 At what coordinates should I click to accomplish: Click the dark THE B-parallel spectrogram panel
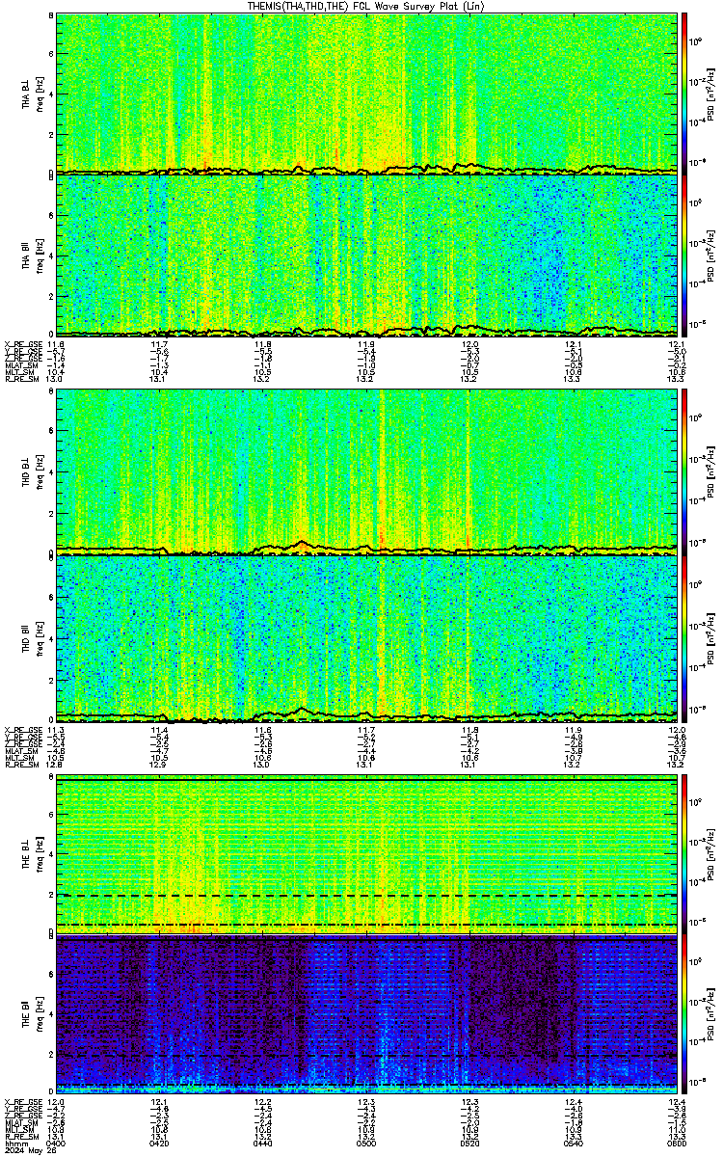[x=365, y=1015]
